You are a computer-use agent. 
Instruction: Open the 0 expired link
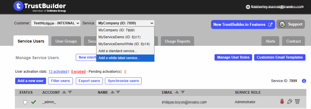pyautogui.click(x=78, y=72)
